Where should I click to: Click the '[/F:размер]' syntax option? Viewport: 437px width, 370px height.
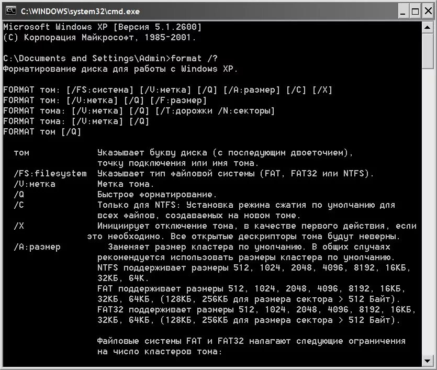(x=178, y=100)
